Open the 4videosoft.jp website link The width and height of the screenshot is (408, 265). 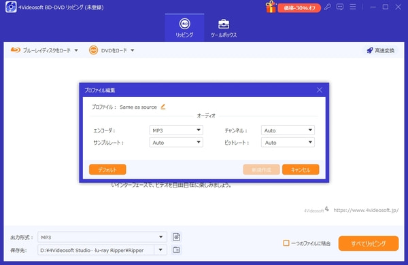366,210
